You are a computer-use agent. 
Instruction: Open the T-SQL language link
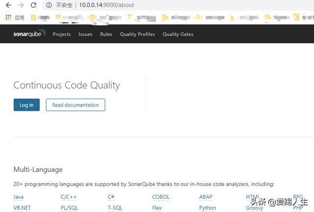point(115,208)
